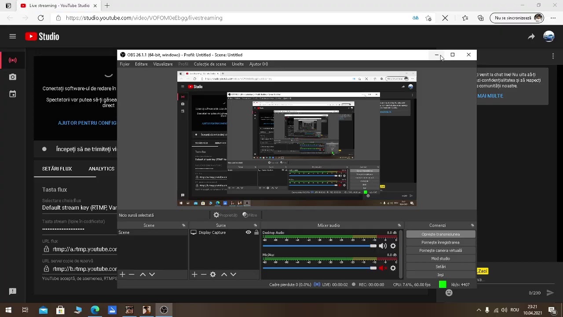Click Pornește înregistrarea button
The width and height of the screenshot is (563, 317).
click(440, 243)
